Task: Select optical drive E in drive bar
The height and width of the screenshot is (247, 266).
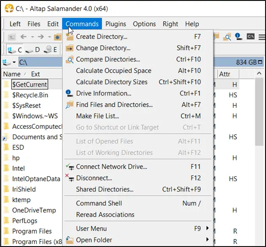Action: (50, 50)
